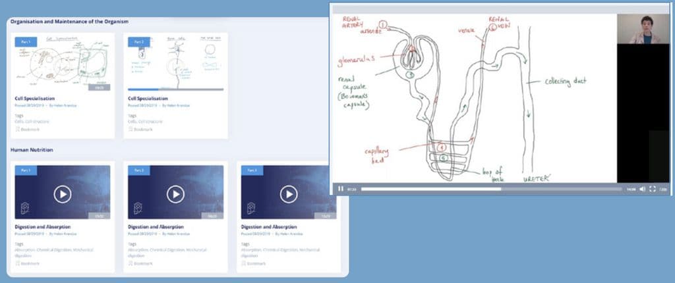Enter fullscreen mode in video player
The image size is (675, 283).
click(653, 189)
